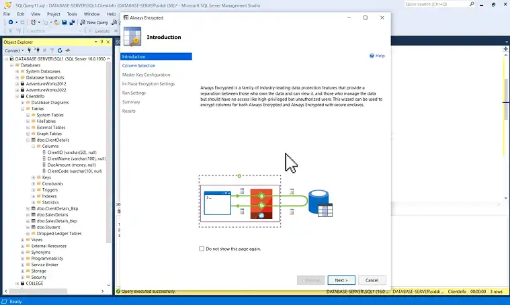The width and height of the screenshot is (510, 305).
Task: Collapse the Columns folder node
Action: 33,146
